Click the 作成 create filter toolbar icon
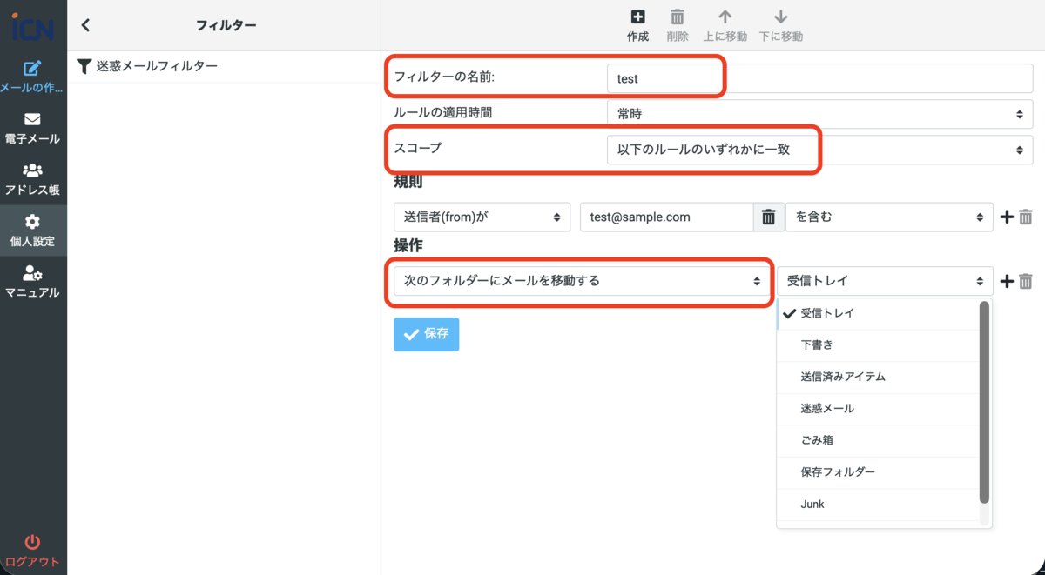 [637, 24]
